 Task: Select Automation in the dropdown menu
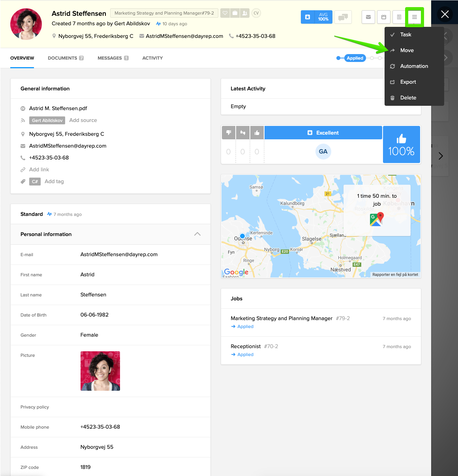pos(414,66)
